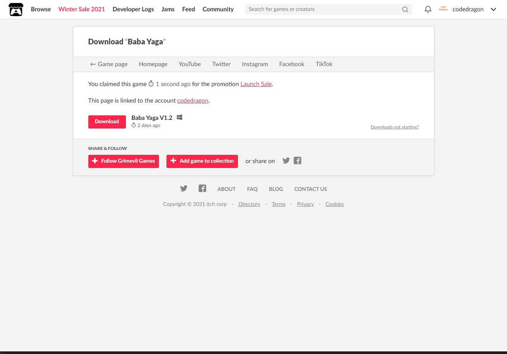507x354 pixels.
Task: Open the itch.io home logo
Action: pyautogui.click(x=16, y=9)
